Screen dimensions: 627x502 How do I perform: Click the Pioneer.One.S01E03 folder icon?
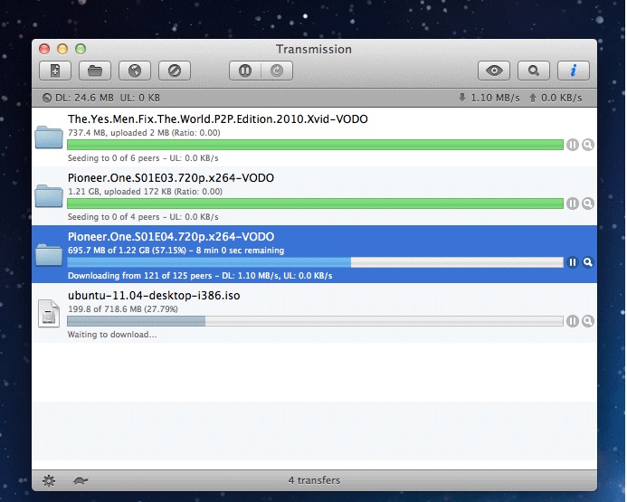click(x=48, y=196)
